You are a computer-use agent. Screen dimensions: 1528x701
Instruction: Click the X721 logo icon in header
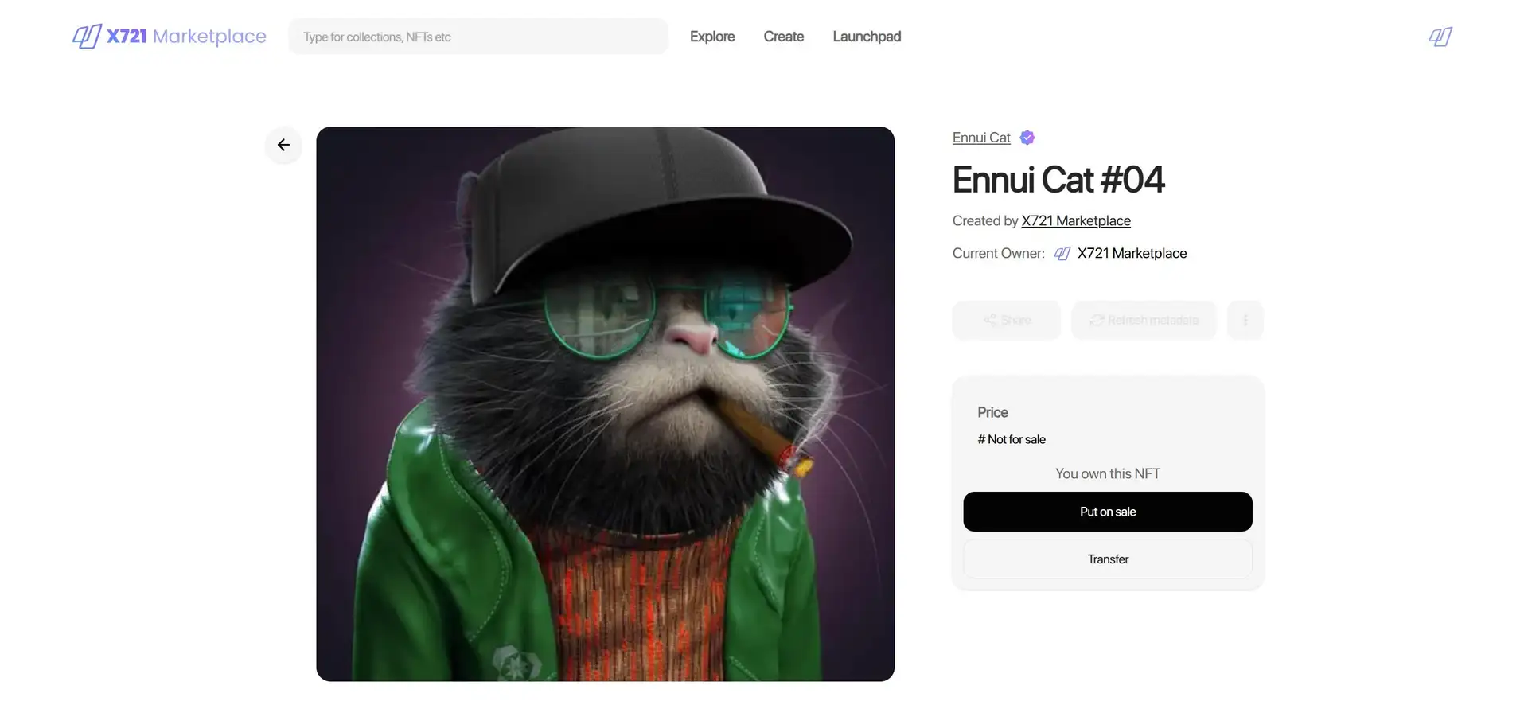[x=87, y=37]
